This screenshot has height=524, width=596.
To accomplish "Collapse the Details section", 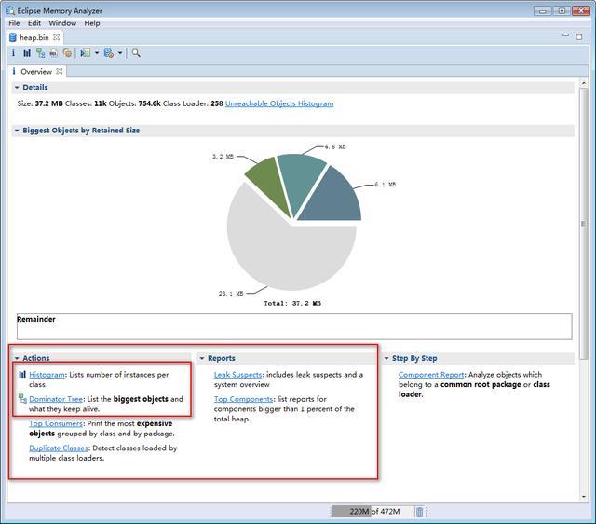I will [17, 87].
